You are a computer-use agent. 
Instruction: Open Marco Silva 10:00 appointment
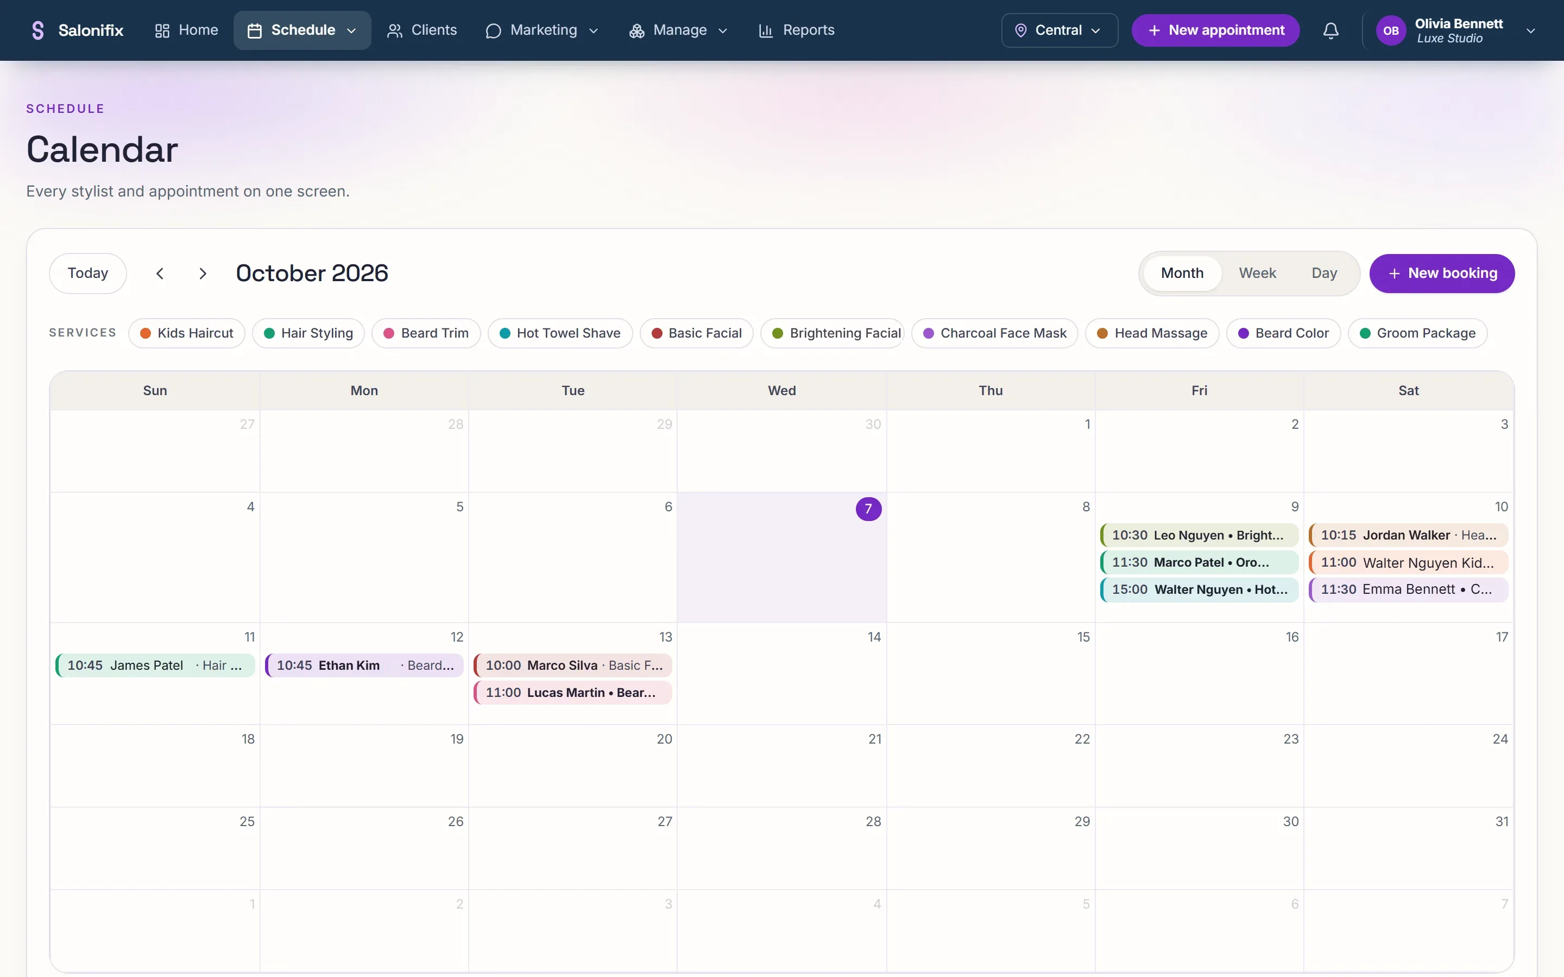tap(573, 665)
